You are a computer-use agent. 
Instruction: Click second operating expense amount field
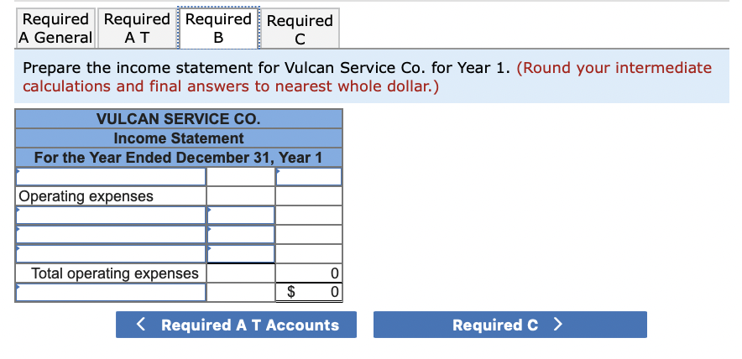coord(241,235)
